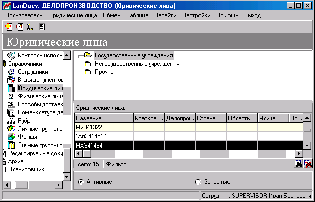Click the edit record toolbar icon
This screenshot has width=315, height=202.
20,26
